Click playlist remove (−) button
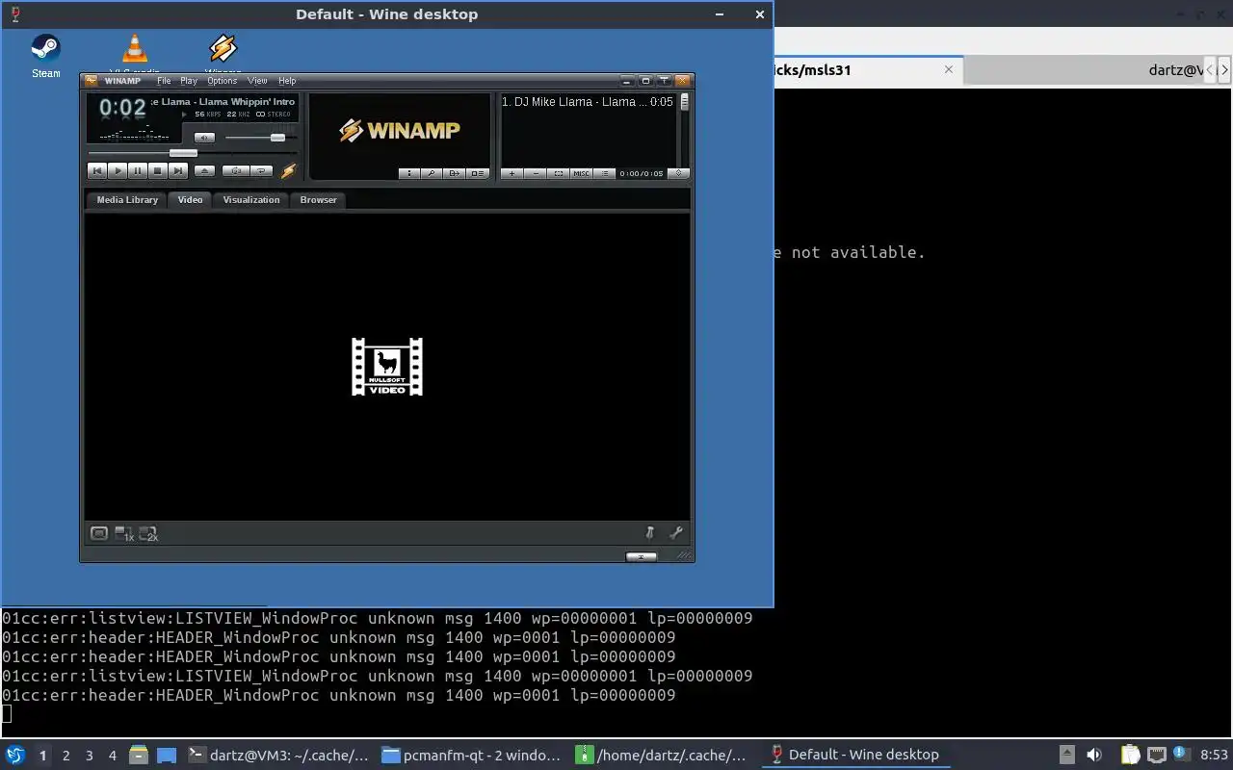 click(536, 173)
